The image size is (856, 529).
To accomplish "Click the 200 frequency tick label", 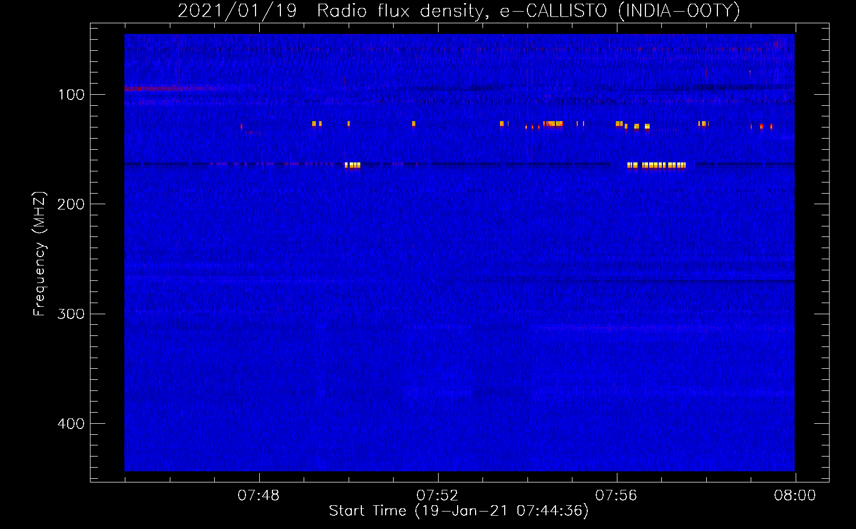I will tap(71, 204).
